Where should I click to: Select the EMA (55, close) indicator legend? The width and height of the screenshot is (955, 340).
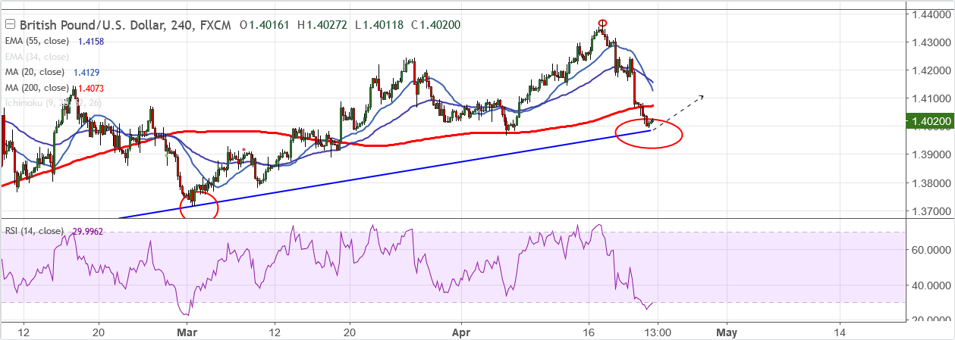(37, 41)
